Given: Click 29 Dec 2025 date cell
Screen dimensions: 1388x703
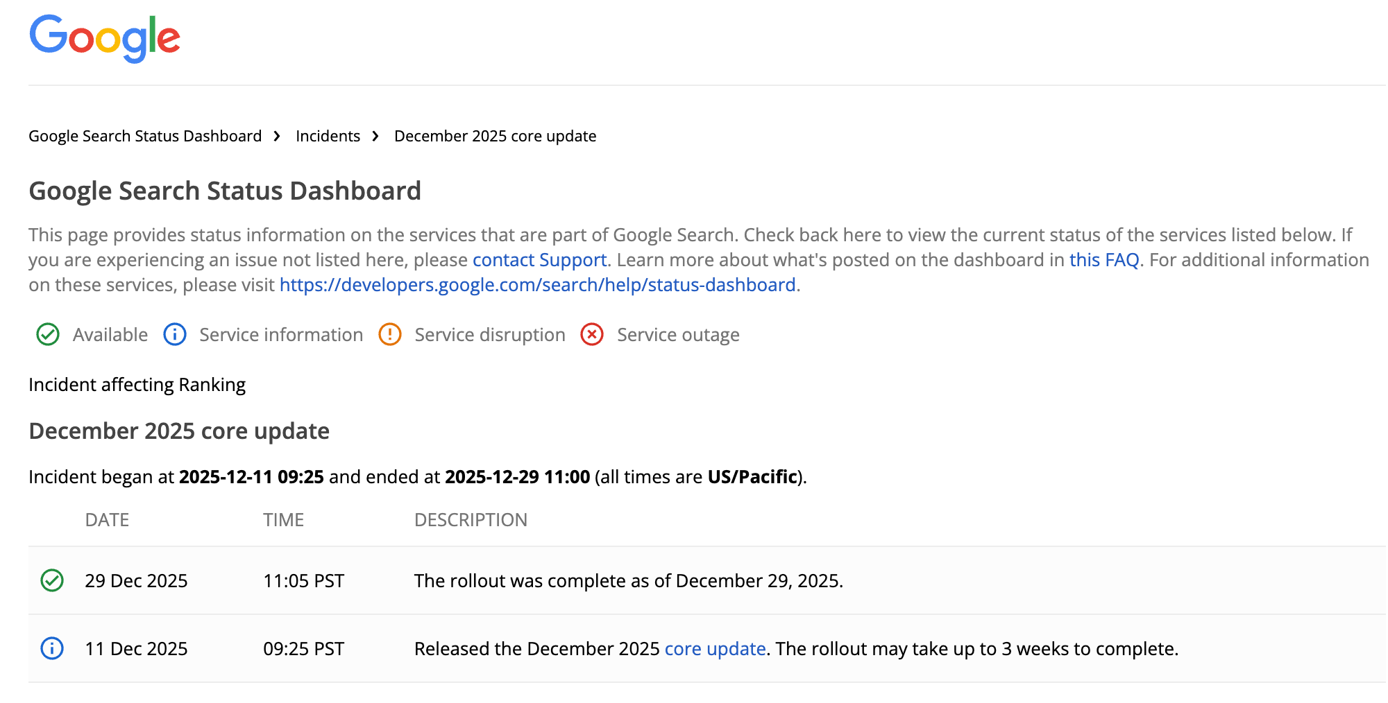Looking at the screenshot, I should [x=136, y=581].
